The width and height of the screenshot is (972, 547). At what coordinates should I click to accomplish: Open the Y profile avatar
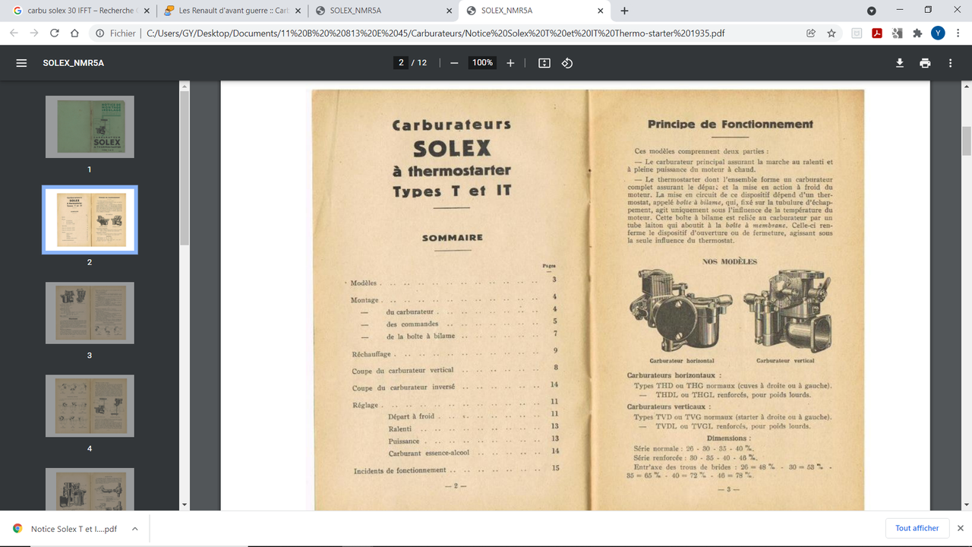click(938, 33)
